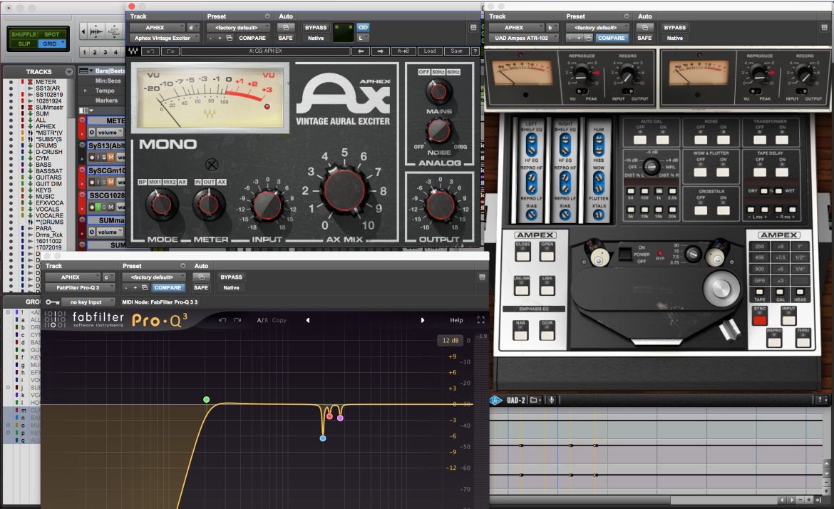Click the red SYNC button on Ampex panel
Image resolution: width=834 pixels, height=509 pixels.
(x=760, y=319)
